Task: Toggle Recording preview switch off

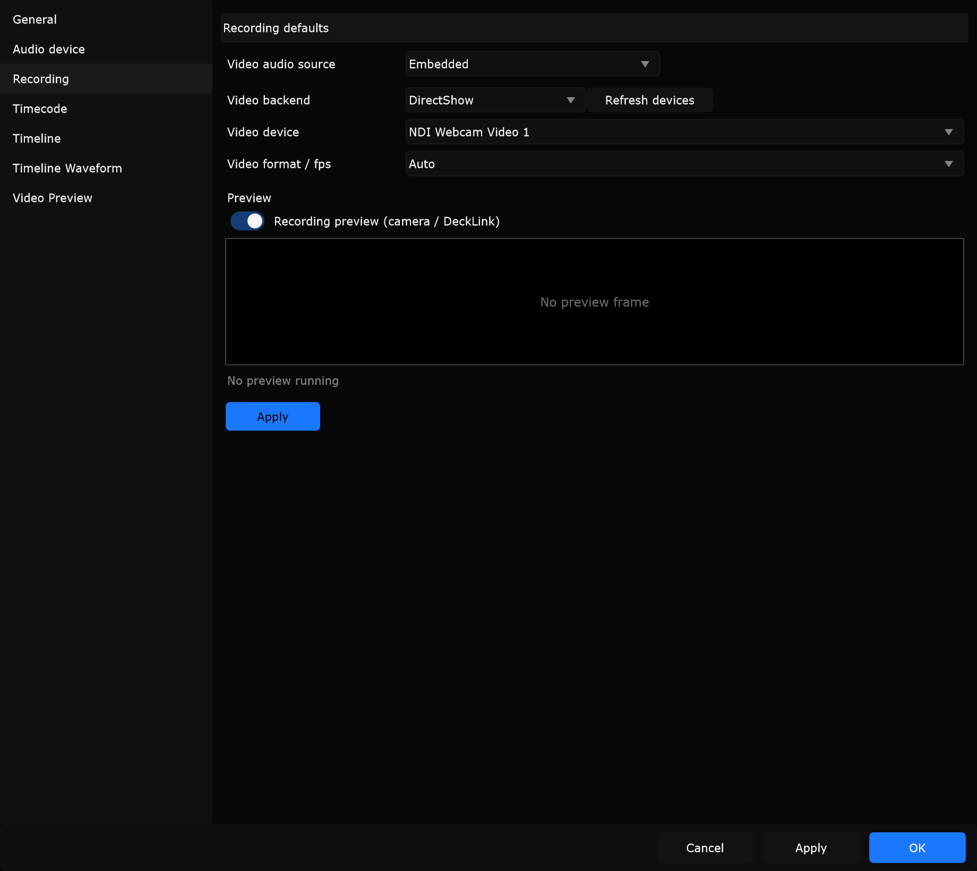Action: [247, 221]
